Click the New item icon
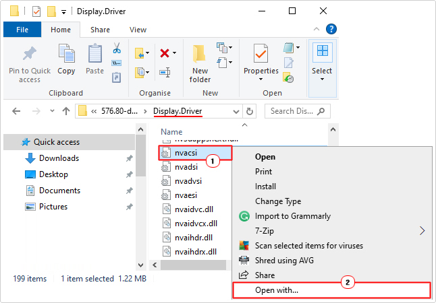Screen dimensions: 436x303 point(222,48)
